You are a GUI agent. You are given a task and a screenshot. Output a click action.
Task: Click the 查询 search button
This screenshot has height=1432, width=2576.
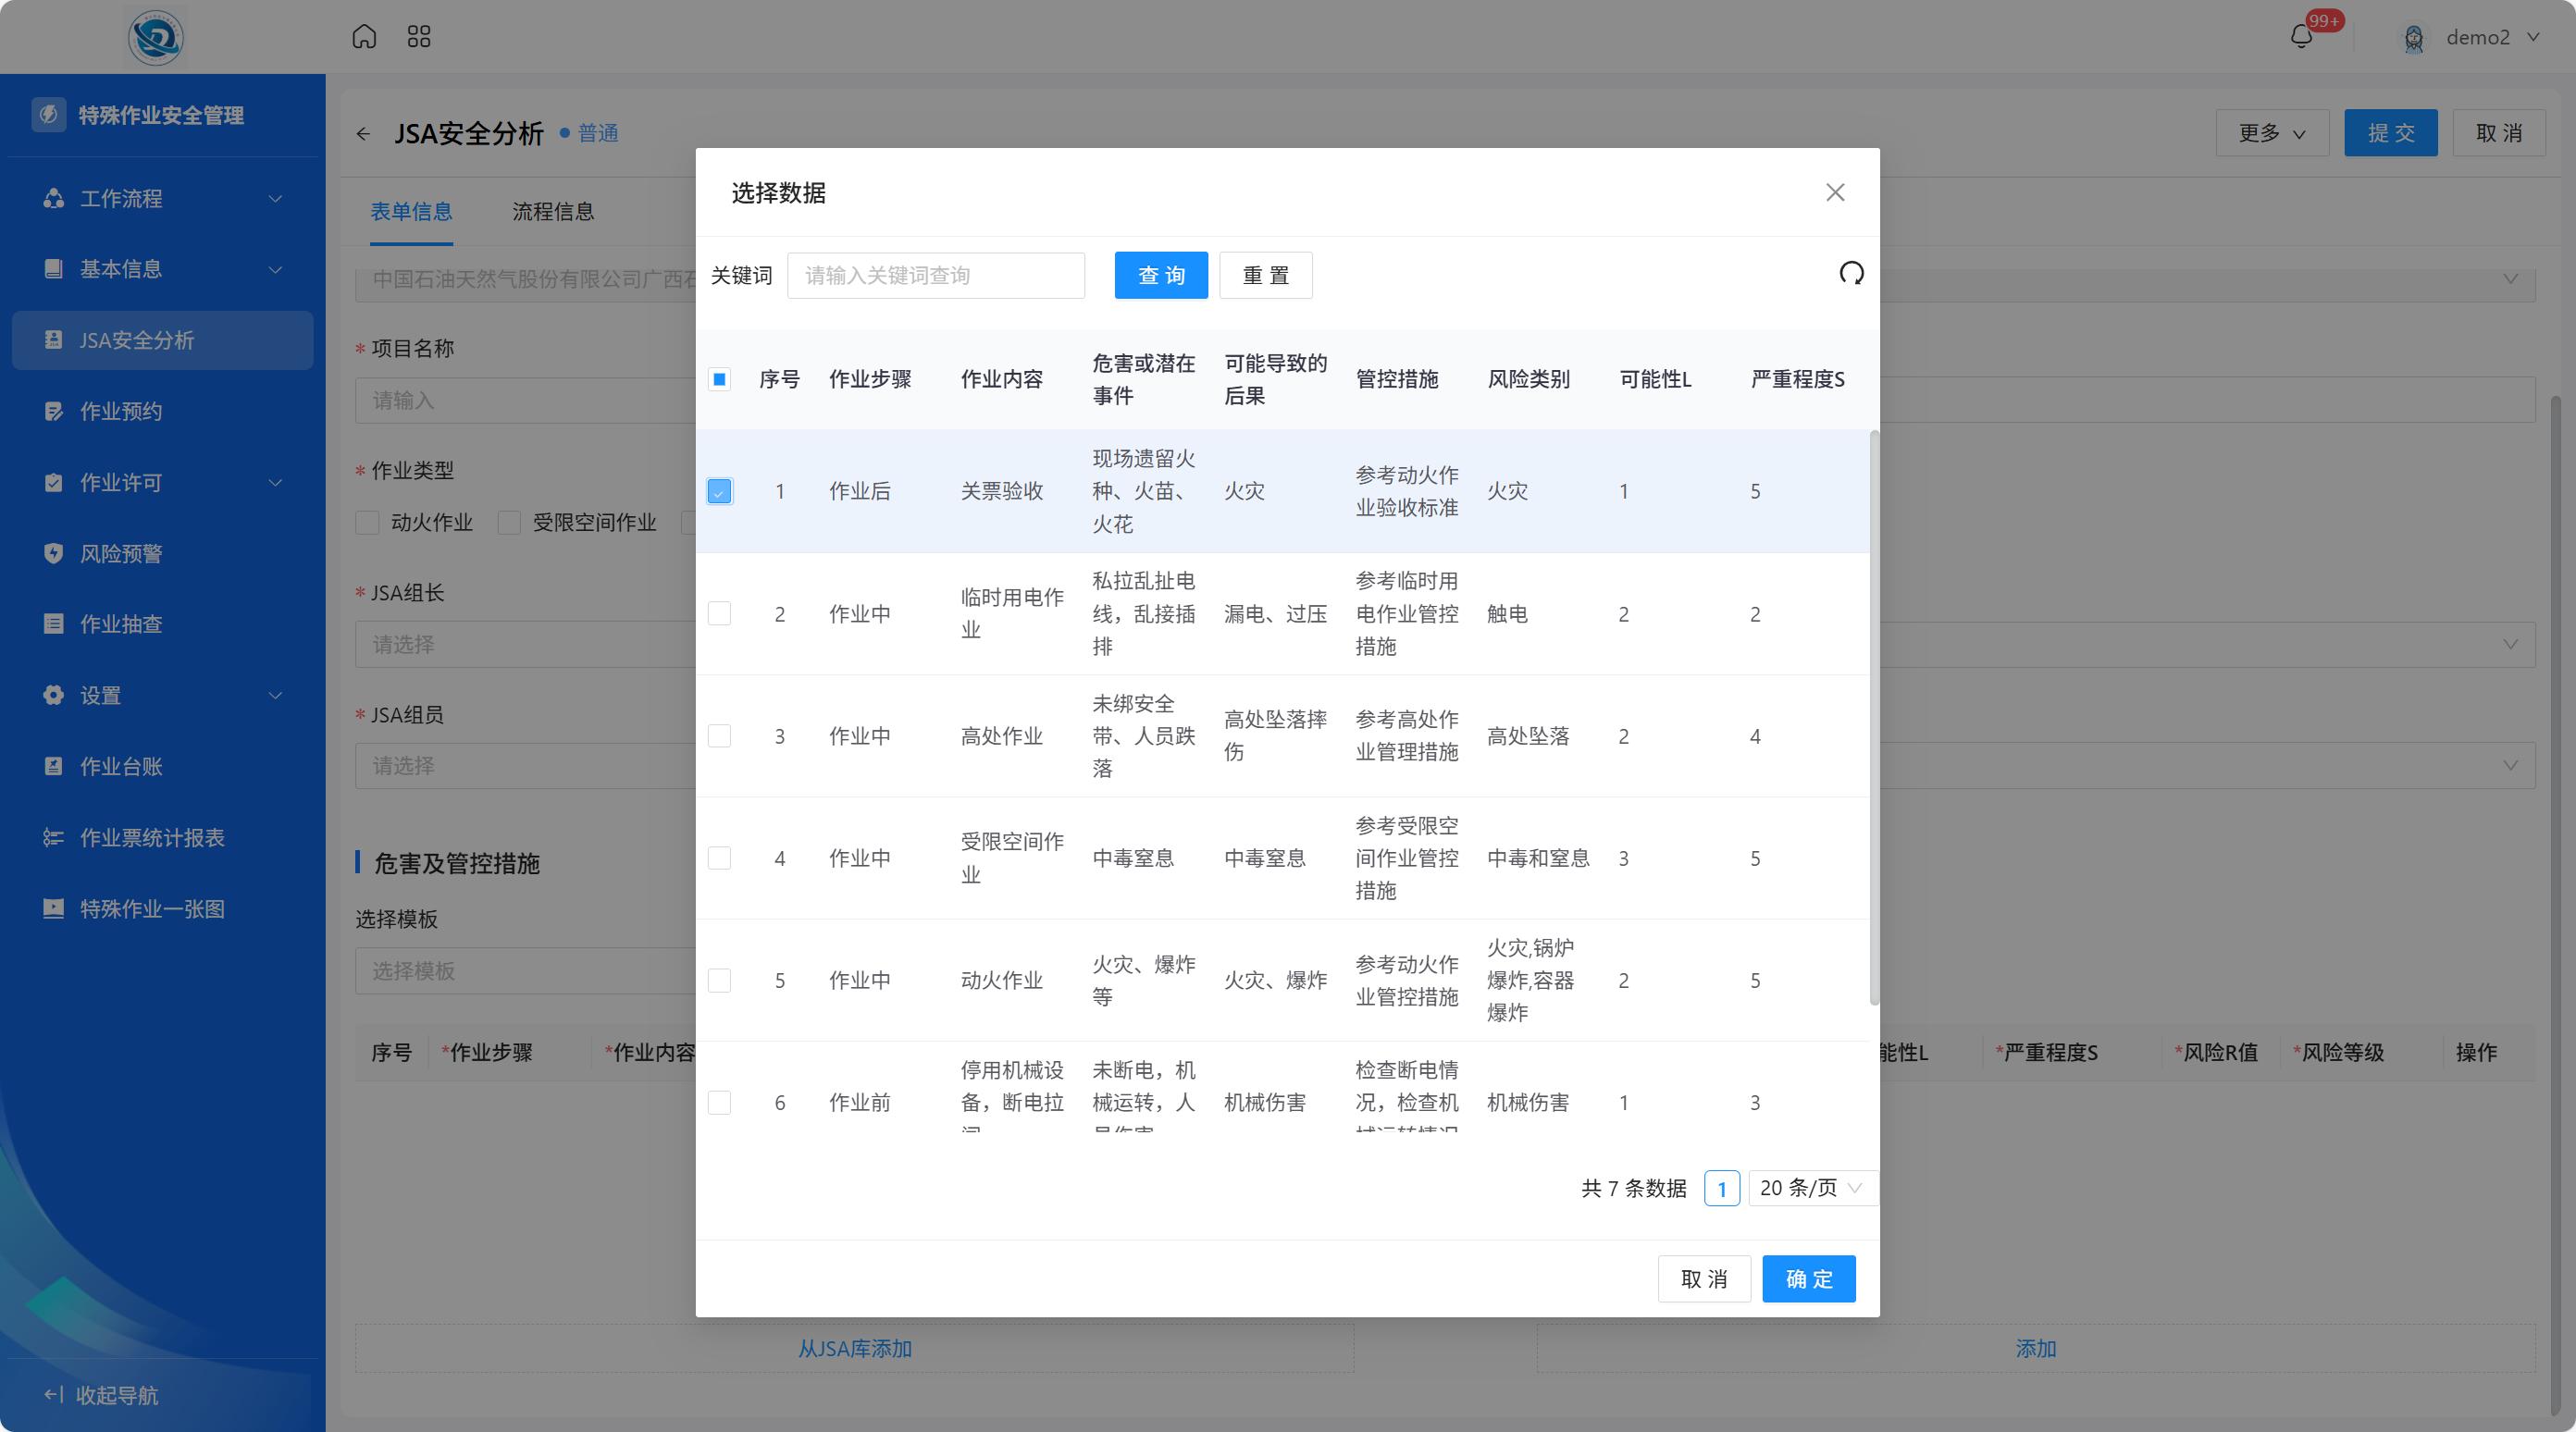click(x=1160, y=275)
